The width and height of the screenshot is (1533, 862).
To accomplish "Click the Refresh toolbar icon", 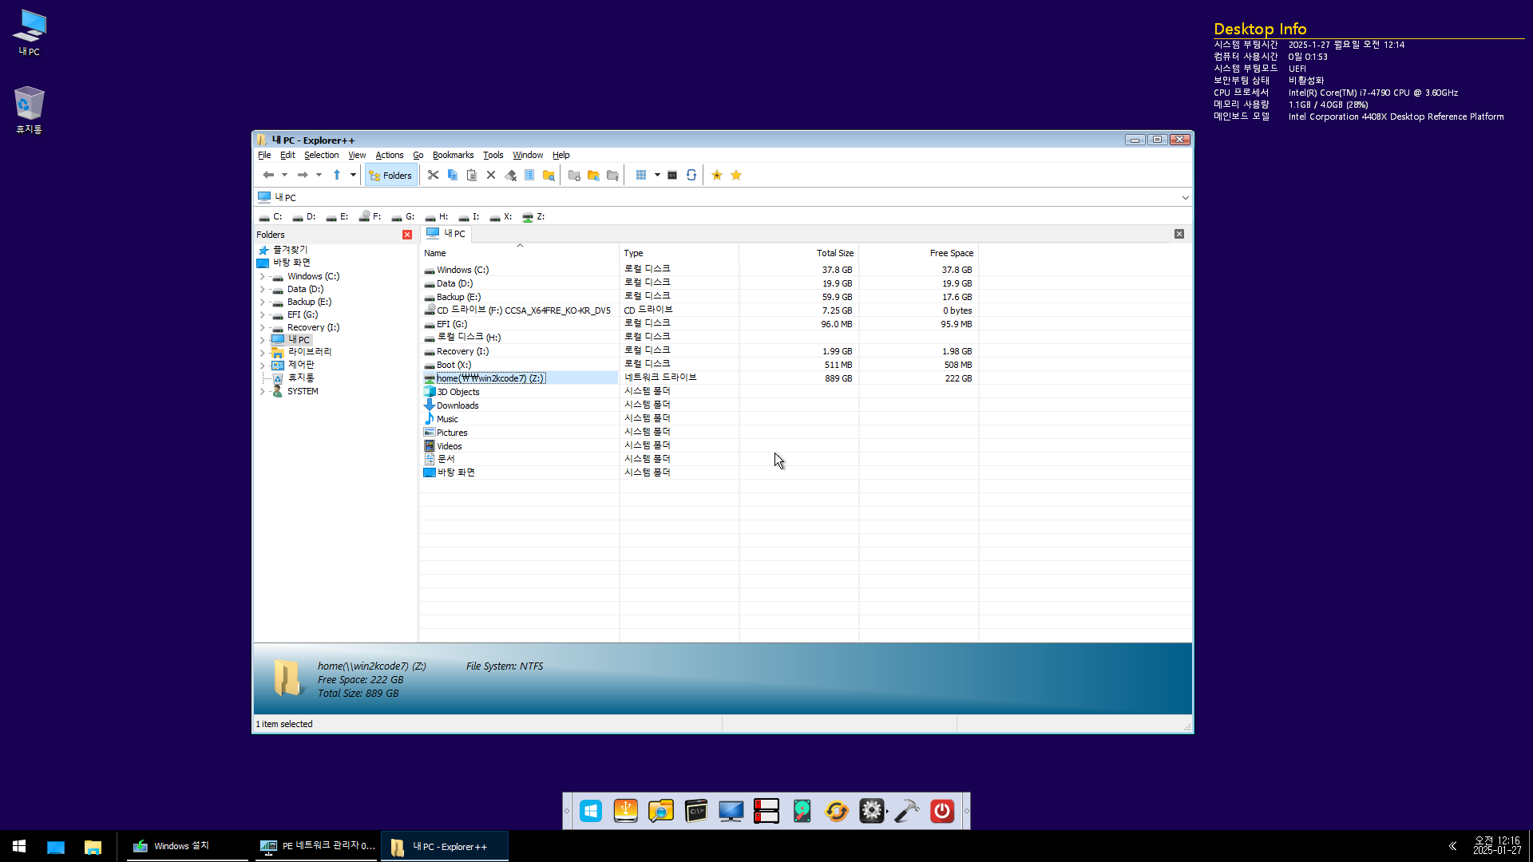I will click(x=691, y=175).
